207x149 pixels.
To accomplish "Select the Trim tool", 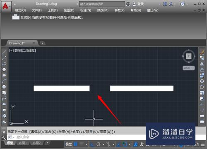I will (x=202, y=104).
